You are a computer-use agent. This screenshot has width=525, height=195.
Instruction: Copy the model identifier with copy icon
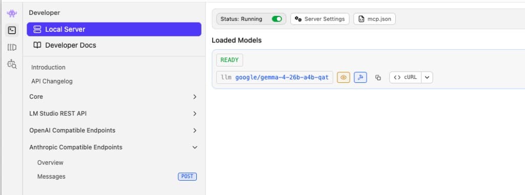(x=378, y=78)
